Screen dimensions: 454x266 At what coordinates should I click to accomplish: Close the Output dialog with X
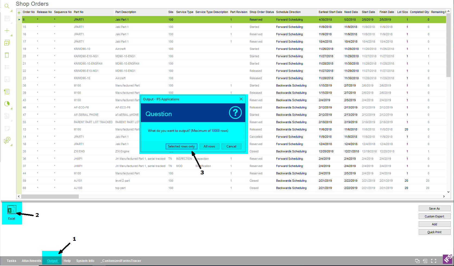(241, 99)
